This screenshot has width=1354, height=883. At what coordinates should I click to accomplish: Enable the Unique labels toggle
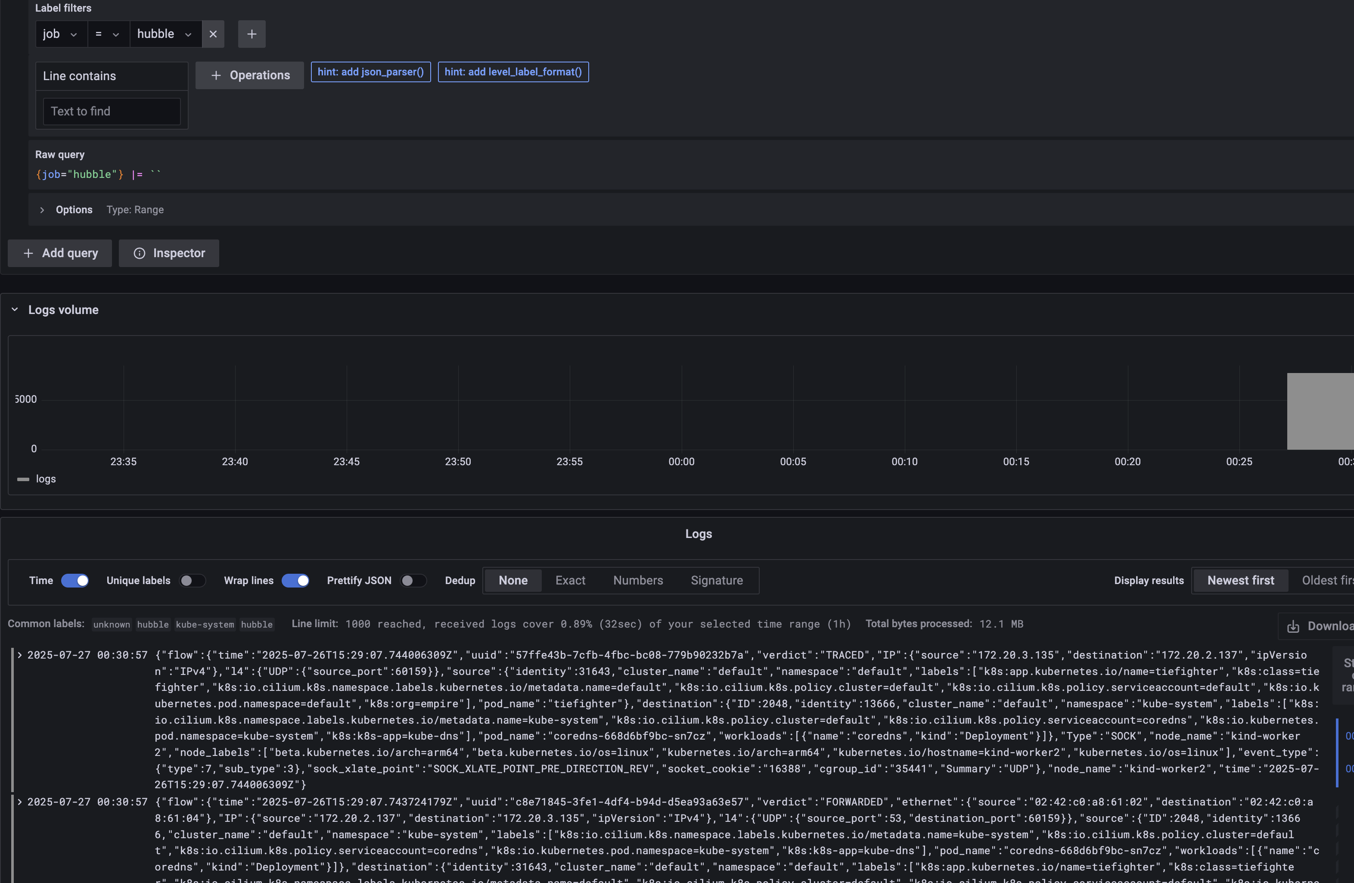[192, 580]
